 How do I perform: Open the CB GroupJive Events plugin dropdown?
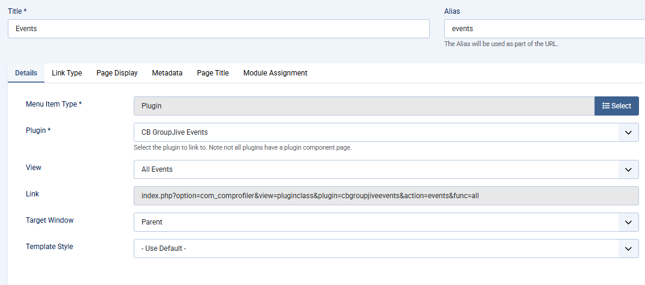click(386, 133)
